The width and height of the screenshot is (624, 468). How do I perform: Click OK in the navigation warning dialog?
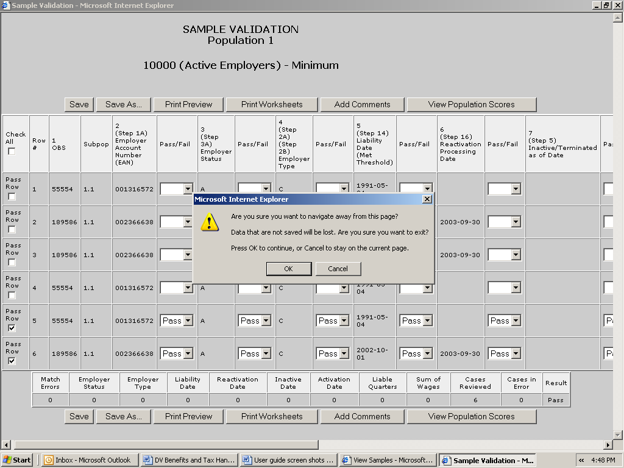(289, 269)
